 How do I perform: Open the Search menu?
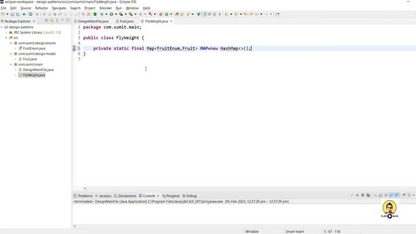point(75,8)
